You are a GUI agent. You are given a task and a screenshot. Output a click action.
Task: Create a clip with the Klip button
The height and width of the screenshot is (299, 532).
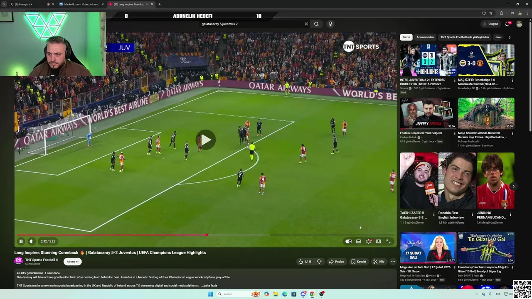379,262
